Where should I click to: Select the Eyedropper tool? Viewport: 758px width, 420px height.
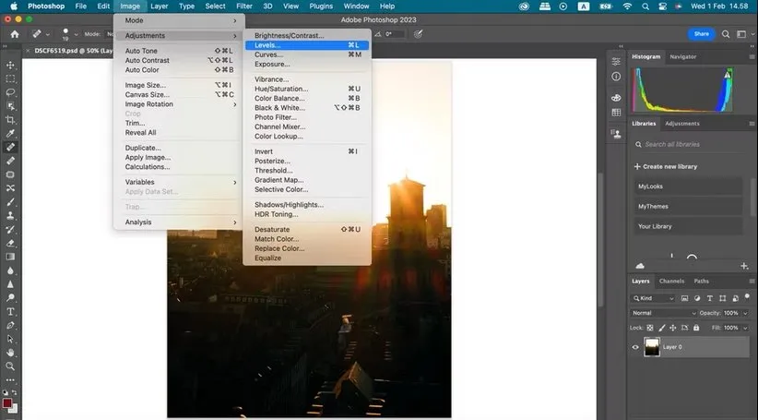(x=11, y=133)
